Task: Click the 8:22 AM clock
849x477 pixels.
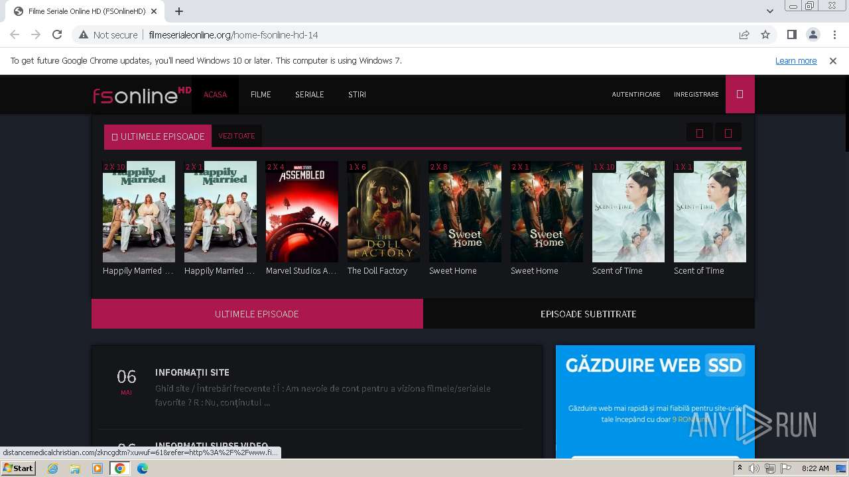Action: pyautogui.click(x=815, y=468)
